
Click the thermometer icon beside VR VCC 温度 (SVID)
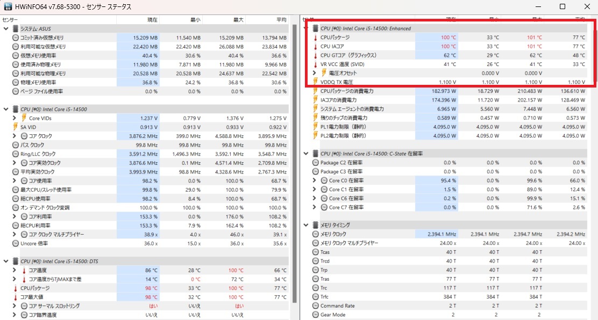(x=315, y=63)
